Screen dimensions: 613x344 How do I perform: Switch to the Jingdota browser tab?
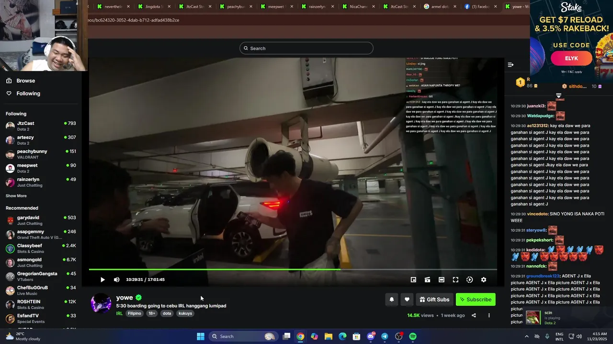[154, 7]
